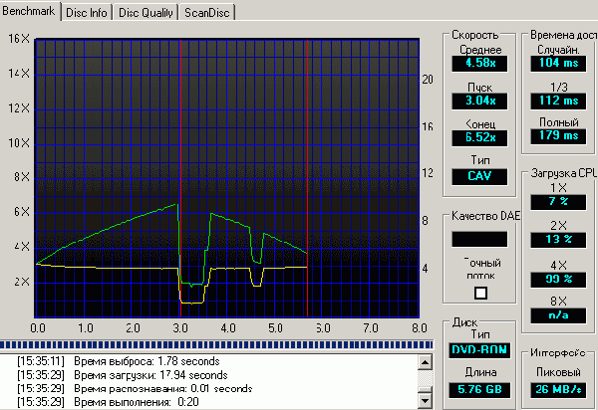598x410 pixels.
Task: Open the Disc Info tab
Action: click(x=87, y=13)
